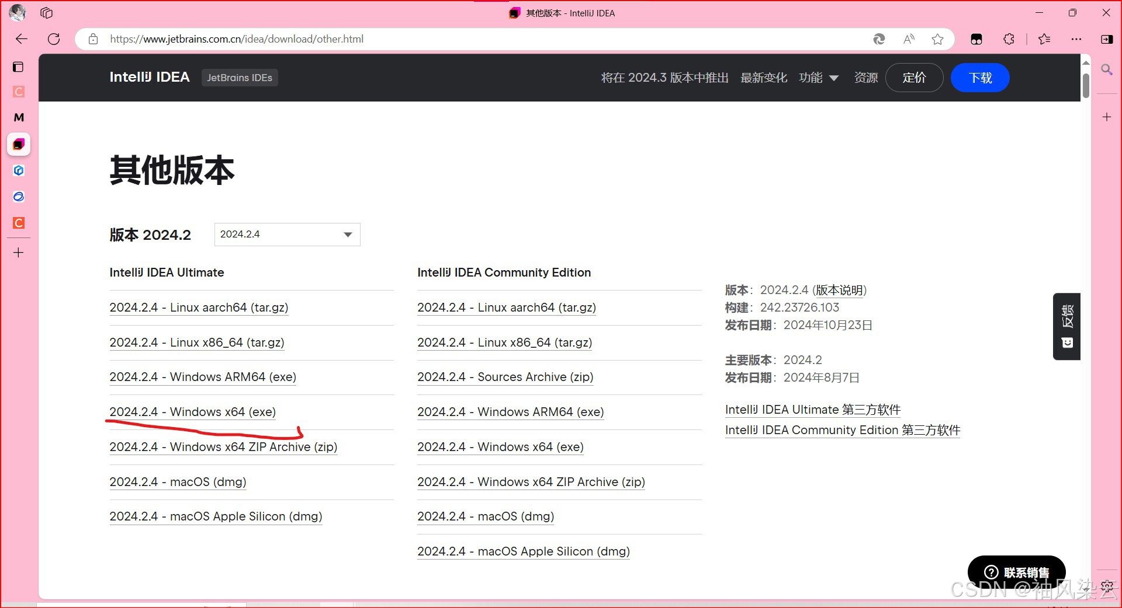Add page to favorites with star icon

pos(938,39)
